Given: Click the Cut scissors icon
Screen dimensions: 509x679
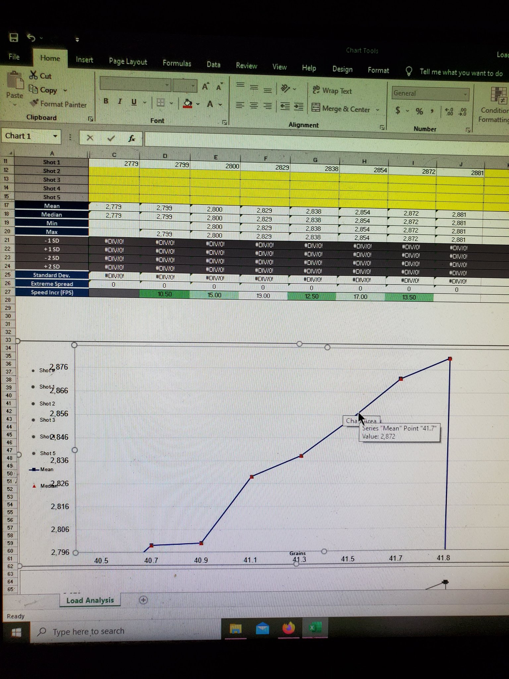Looking at the screenshot, I should [33, 75].
